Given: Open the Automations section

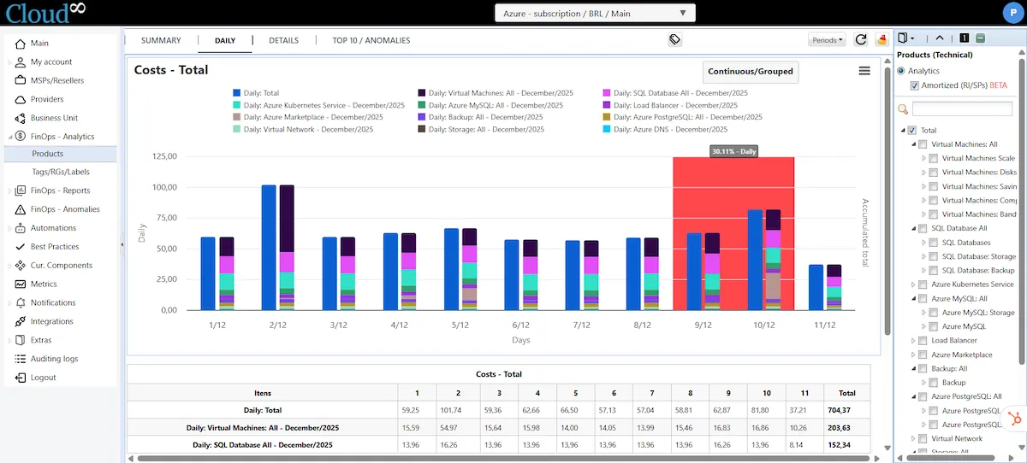Looking at the screenshot, I should pos(53,228).
